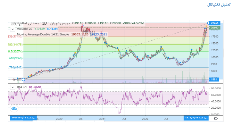Click the RSI 14 indicator title
This screenshot has height=125, width=233.
coord(22,87)
